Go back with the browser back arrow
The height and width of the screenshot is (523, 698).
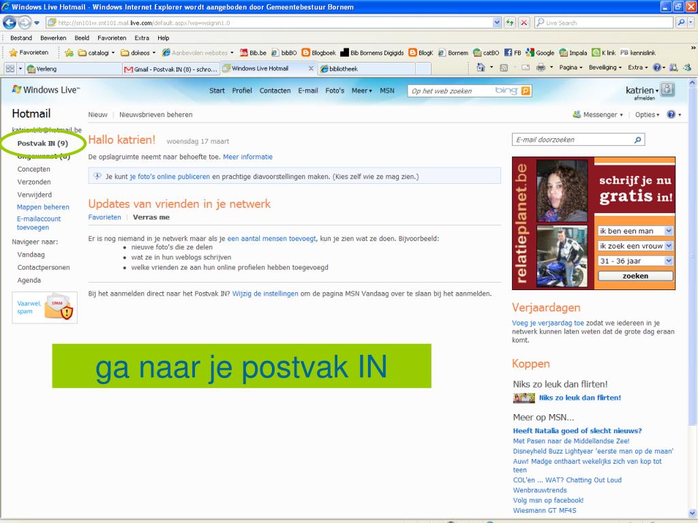click(x=10, y=22)
